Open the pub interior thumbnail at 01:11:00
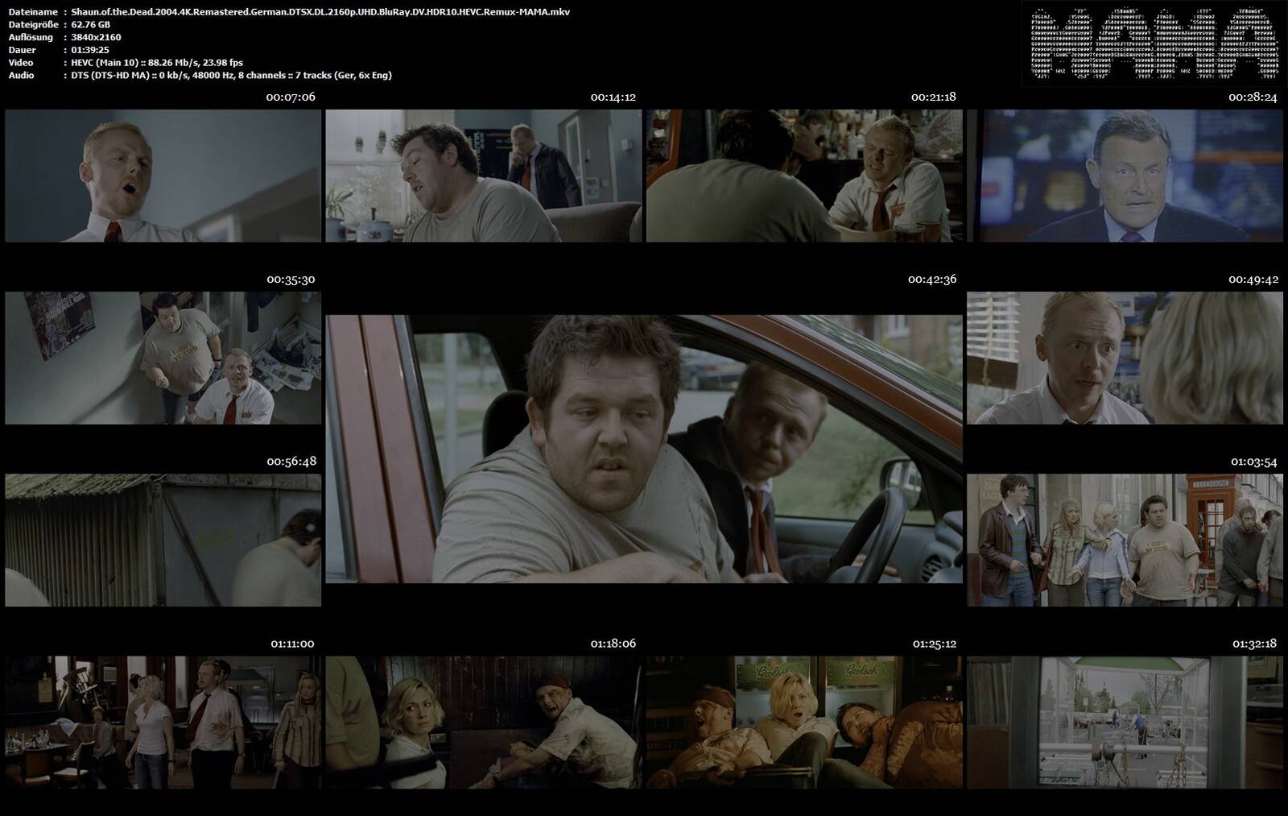Screen dimensions: 1288x816 click(x=163, y=722)
